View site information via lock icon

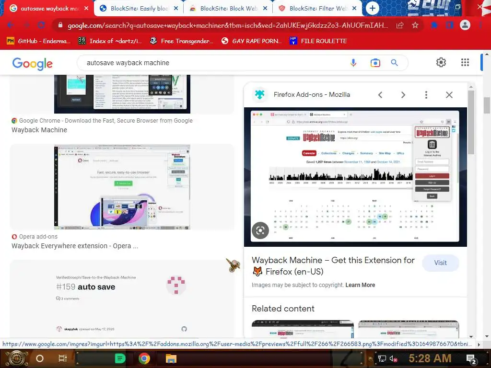click(x=60, y=25)
